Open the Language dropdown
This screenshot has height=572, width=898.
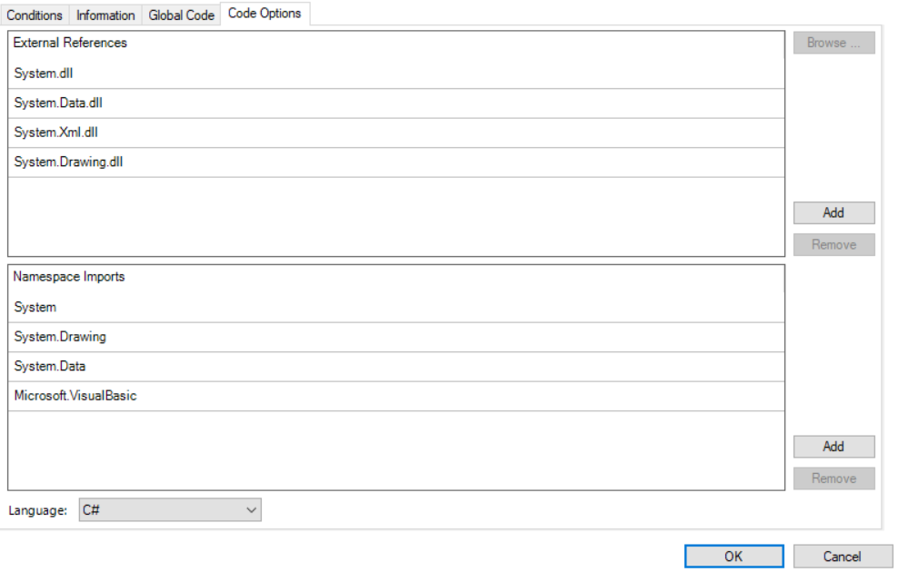(169, 510)
